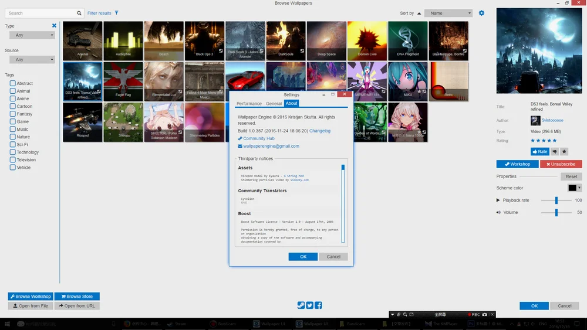Click the Volume speaker icon

tap(498, 212)
